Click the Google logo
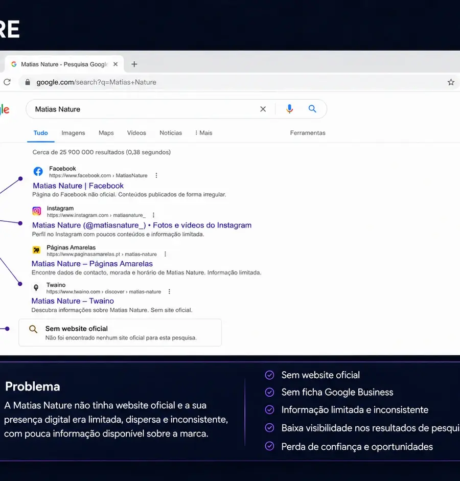The width and height of the screenshot is (460, 481). point(5,109)
